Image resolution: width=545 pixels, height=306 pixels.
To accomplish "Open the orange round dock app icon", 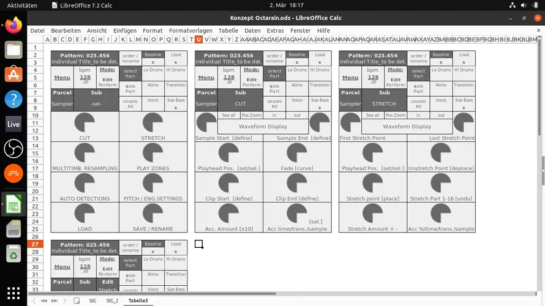I will coord(13,173).
